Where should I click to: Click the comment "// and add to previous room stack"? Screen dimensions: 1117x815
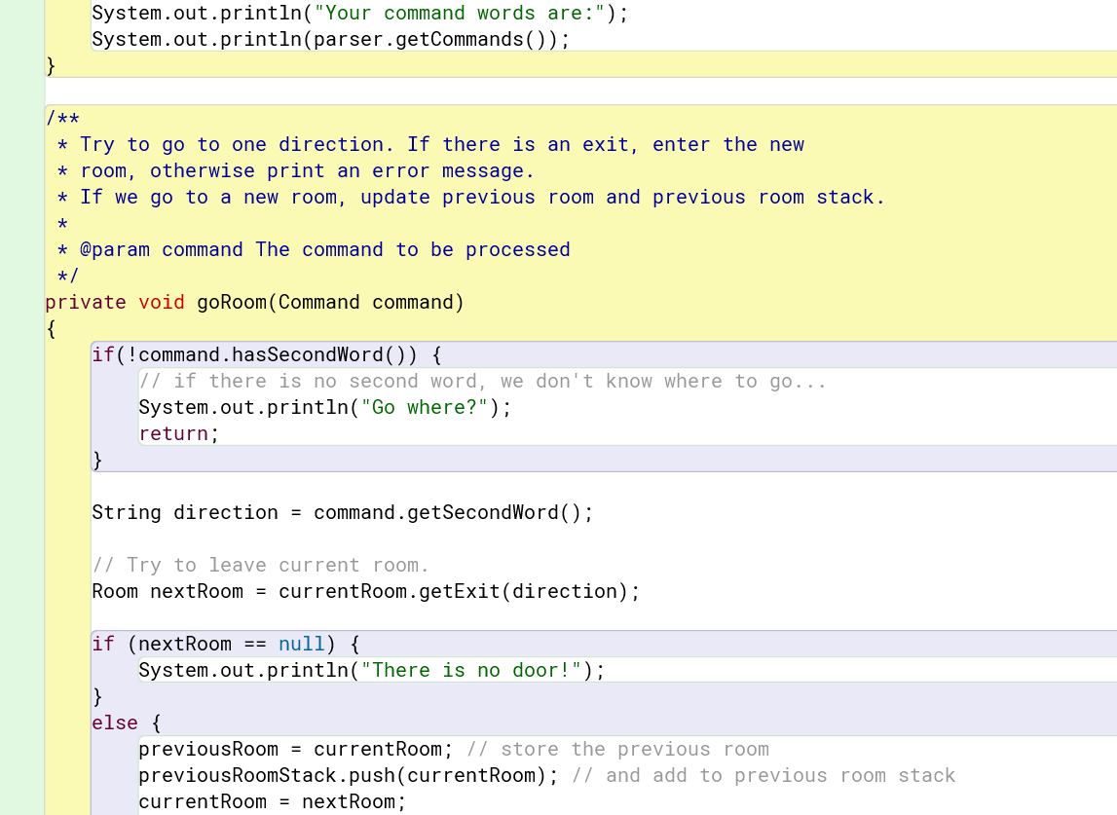point(763,776)
